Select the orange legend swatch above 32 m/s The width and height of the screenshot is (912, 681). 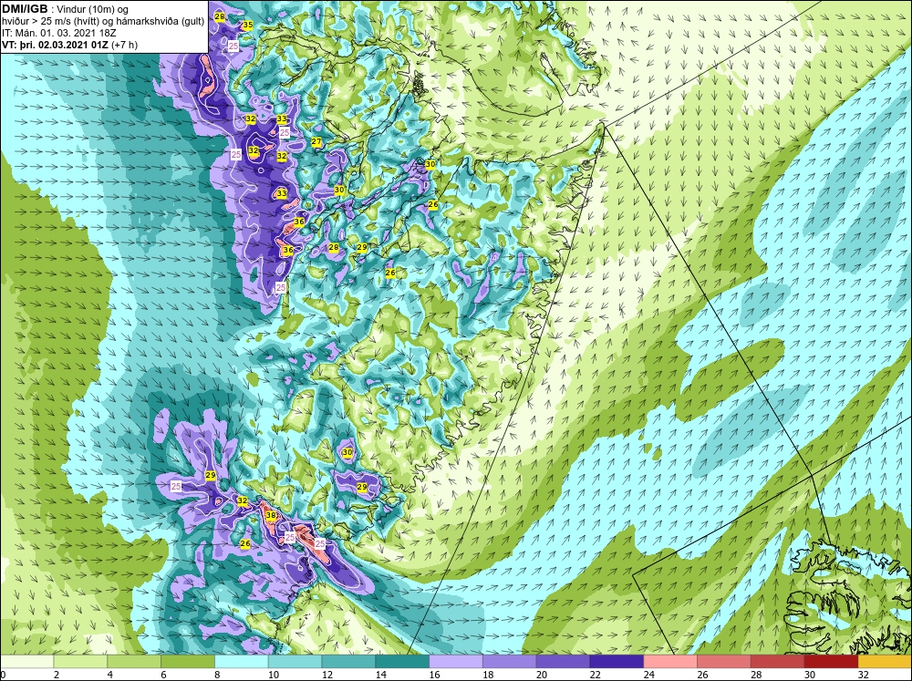[886, 662]
